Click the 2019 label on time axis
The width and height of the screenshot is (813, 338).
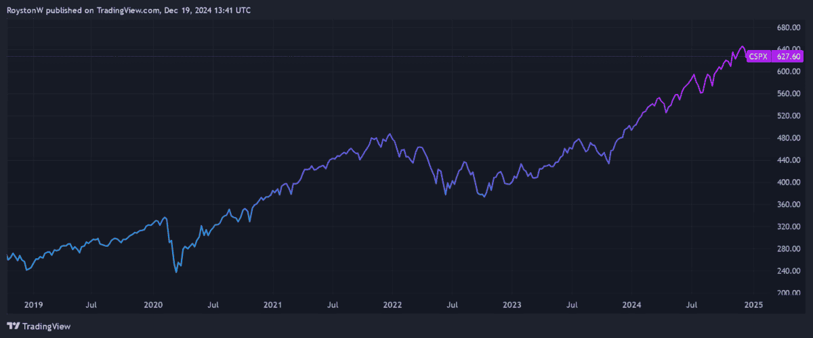click(33, 305)
